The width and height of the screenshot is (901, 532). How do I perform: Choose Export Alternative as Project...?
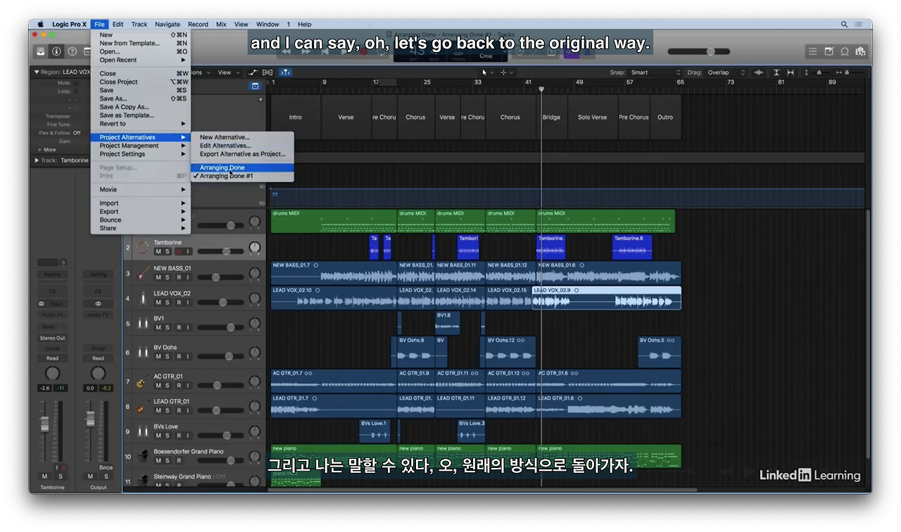(x=242, y=154)
